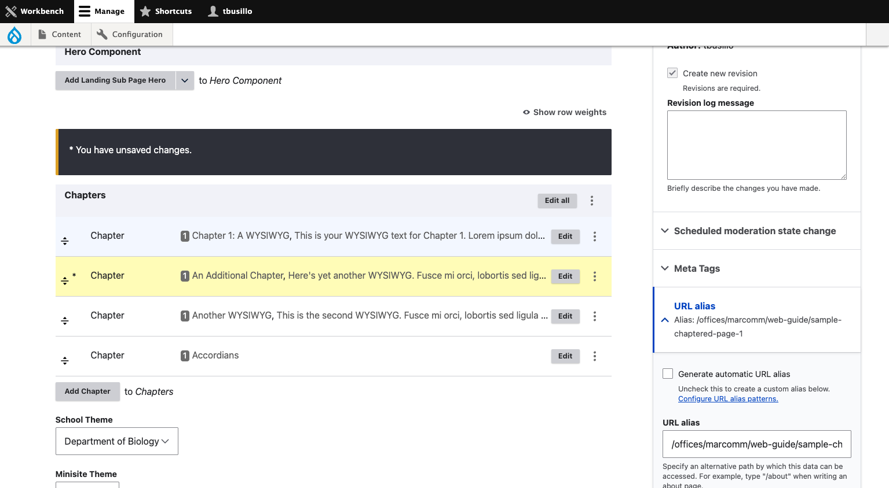Click Edit for An Additional Chapter row
Image resolution: width=889 pixels, height=488 pixels.
tap(565, 276)
